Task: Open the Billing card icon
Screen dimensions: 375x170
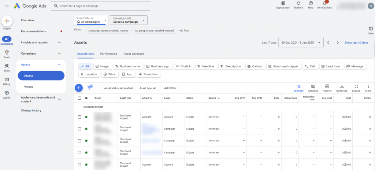Action: point(7,80)
